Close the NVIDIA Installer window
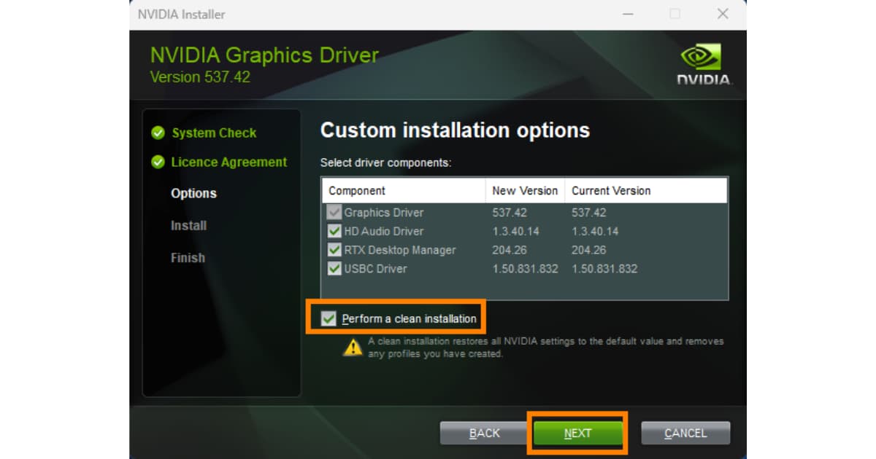This screenshot has width=876, height=459. click(723, 14)
